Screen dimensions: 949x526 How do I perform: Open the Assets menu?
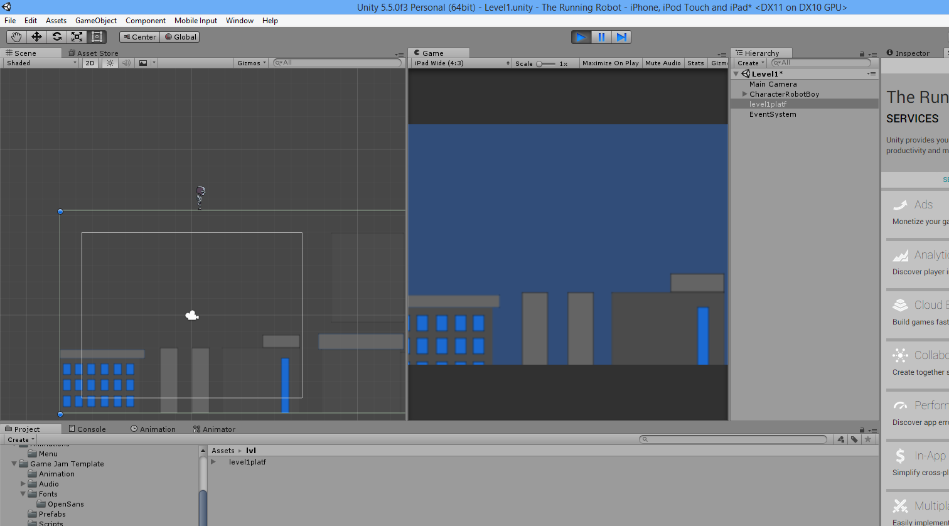(56, 21)
